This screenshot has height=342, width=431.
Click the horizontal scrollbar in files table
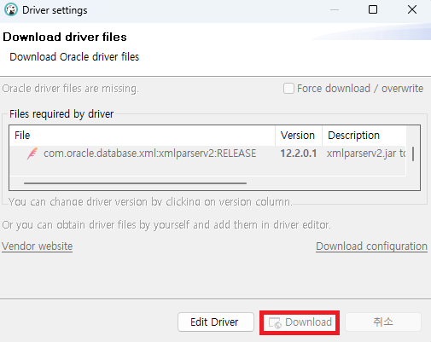[135, 183]
